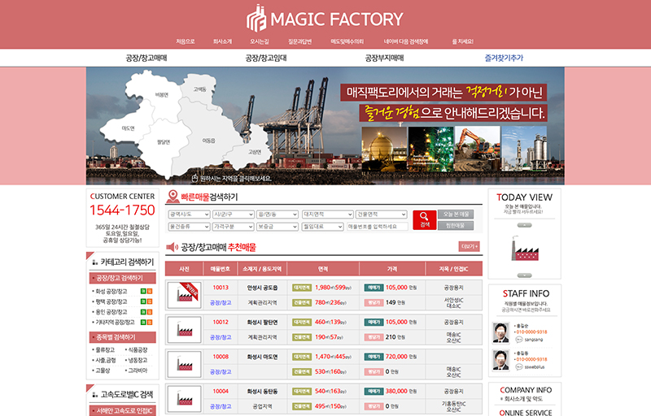651x416 pixels.
Task: Open photo thumbnail for listing 10004
Action: tap(185, 399)
